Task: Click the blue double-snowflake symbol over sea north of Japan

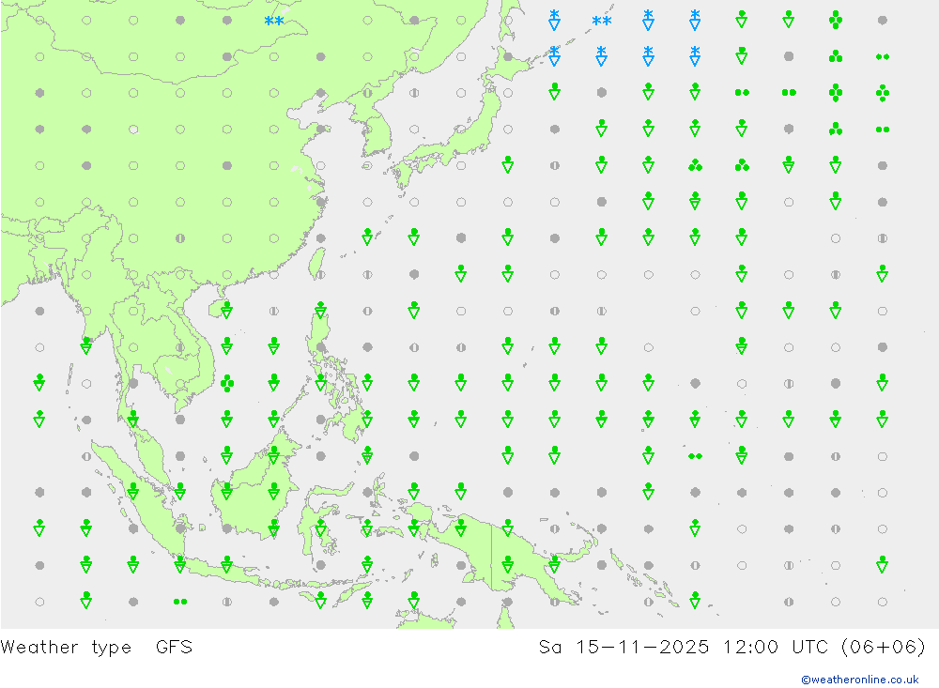Action: click(x=601, y=21)
